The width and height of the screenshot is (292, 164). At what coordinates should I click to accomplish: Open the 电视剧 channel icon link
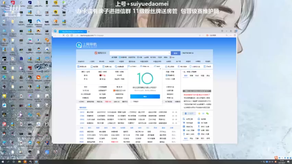[94, 67]
